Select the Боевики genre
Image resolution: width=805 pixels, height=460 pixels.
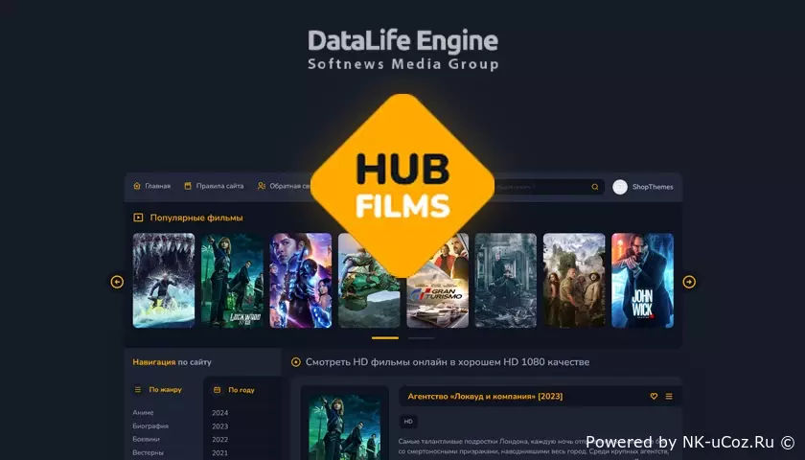pyautogui.click(x=146, y=440)
